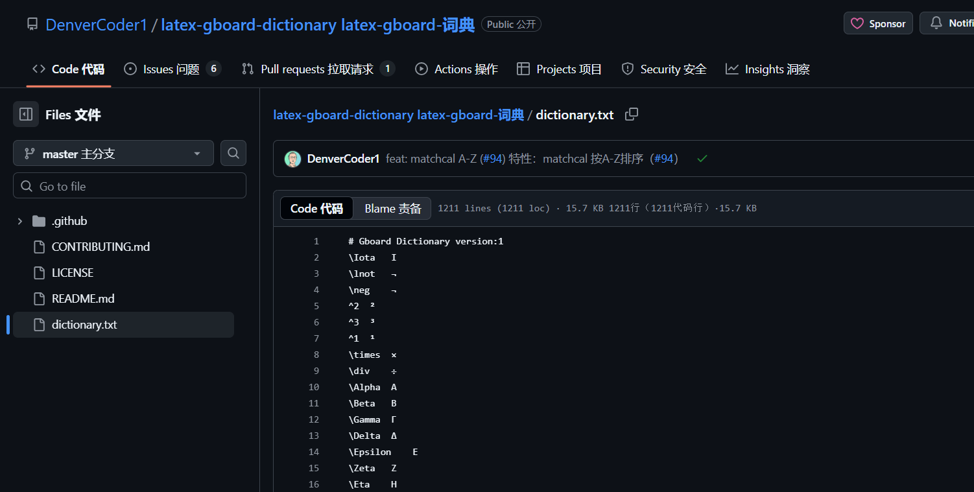Open the commit message 'feat: matchcal A-Z'
Viewport: 974px width, 492px height.
[x=431, y=159]
